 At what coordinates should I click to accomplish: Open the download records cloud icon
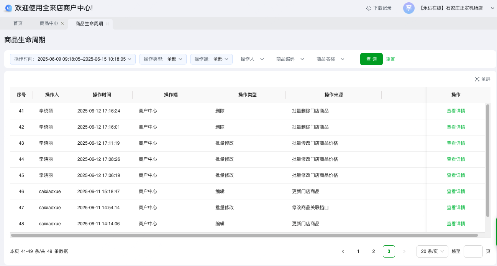click(x=369, y=8)
